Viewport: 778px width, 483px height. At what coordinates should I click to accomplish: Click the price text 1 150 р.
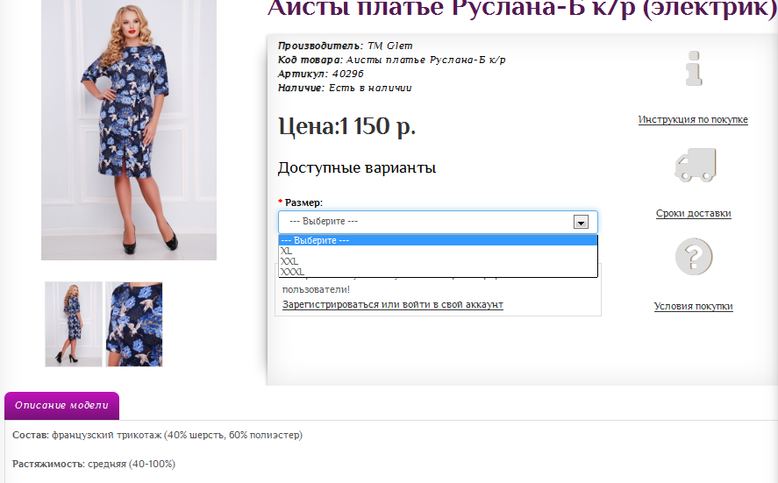click(x=377, y=126)
